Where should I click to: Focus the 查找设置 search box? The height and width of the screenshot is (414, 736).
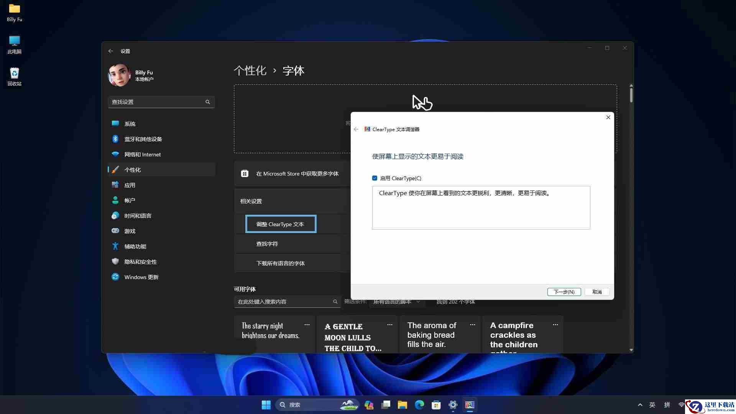161,102
